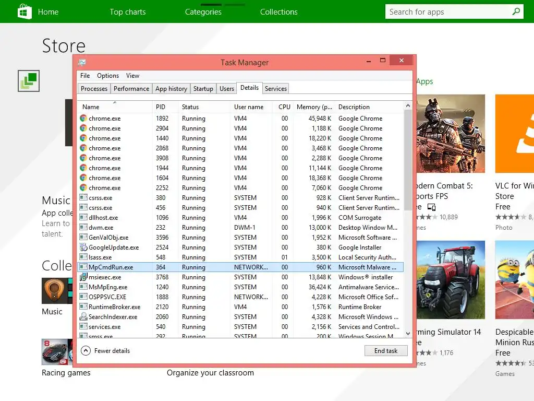
Task: Open the Modern Combat 5 app thumbnail
Action: [x=451, y=134]
